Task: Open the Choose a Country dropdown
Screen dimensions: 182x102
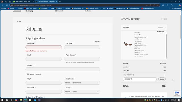Action: point(82,92)
